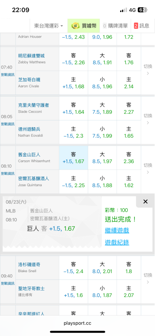Open 對戰資訊 for the 08:05 game
Screen dimensions: 155x336
click(x=8, y=124)
